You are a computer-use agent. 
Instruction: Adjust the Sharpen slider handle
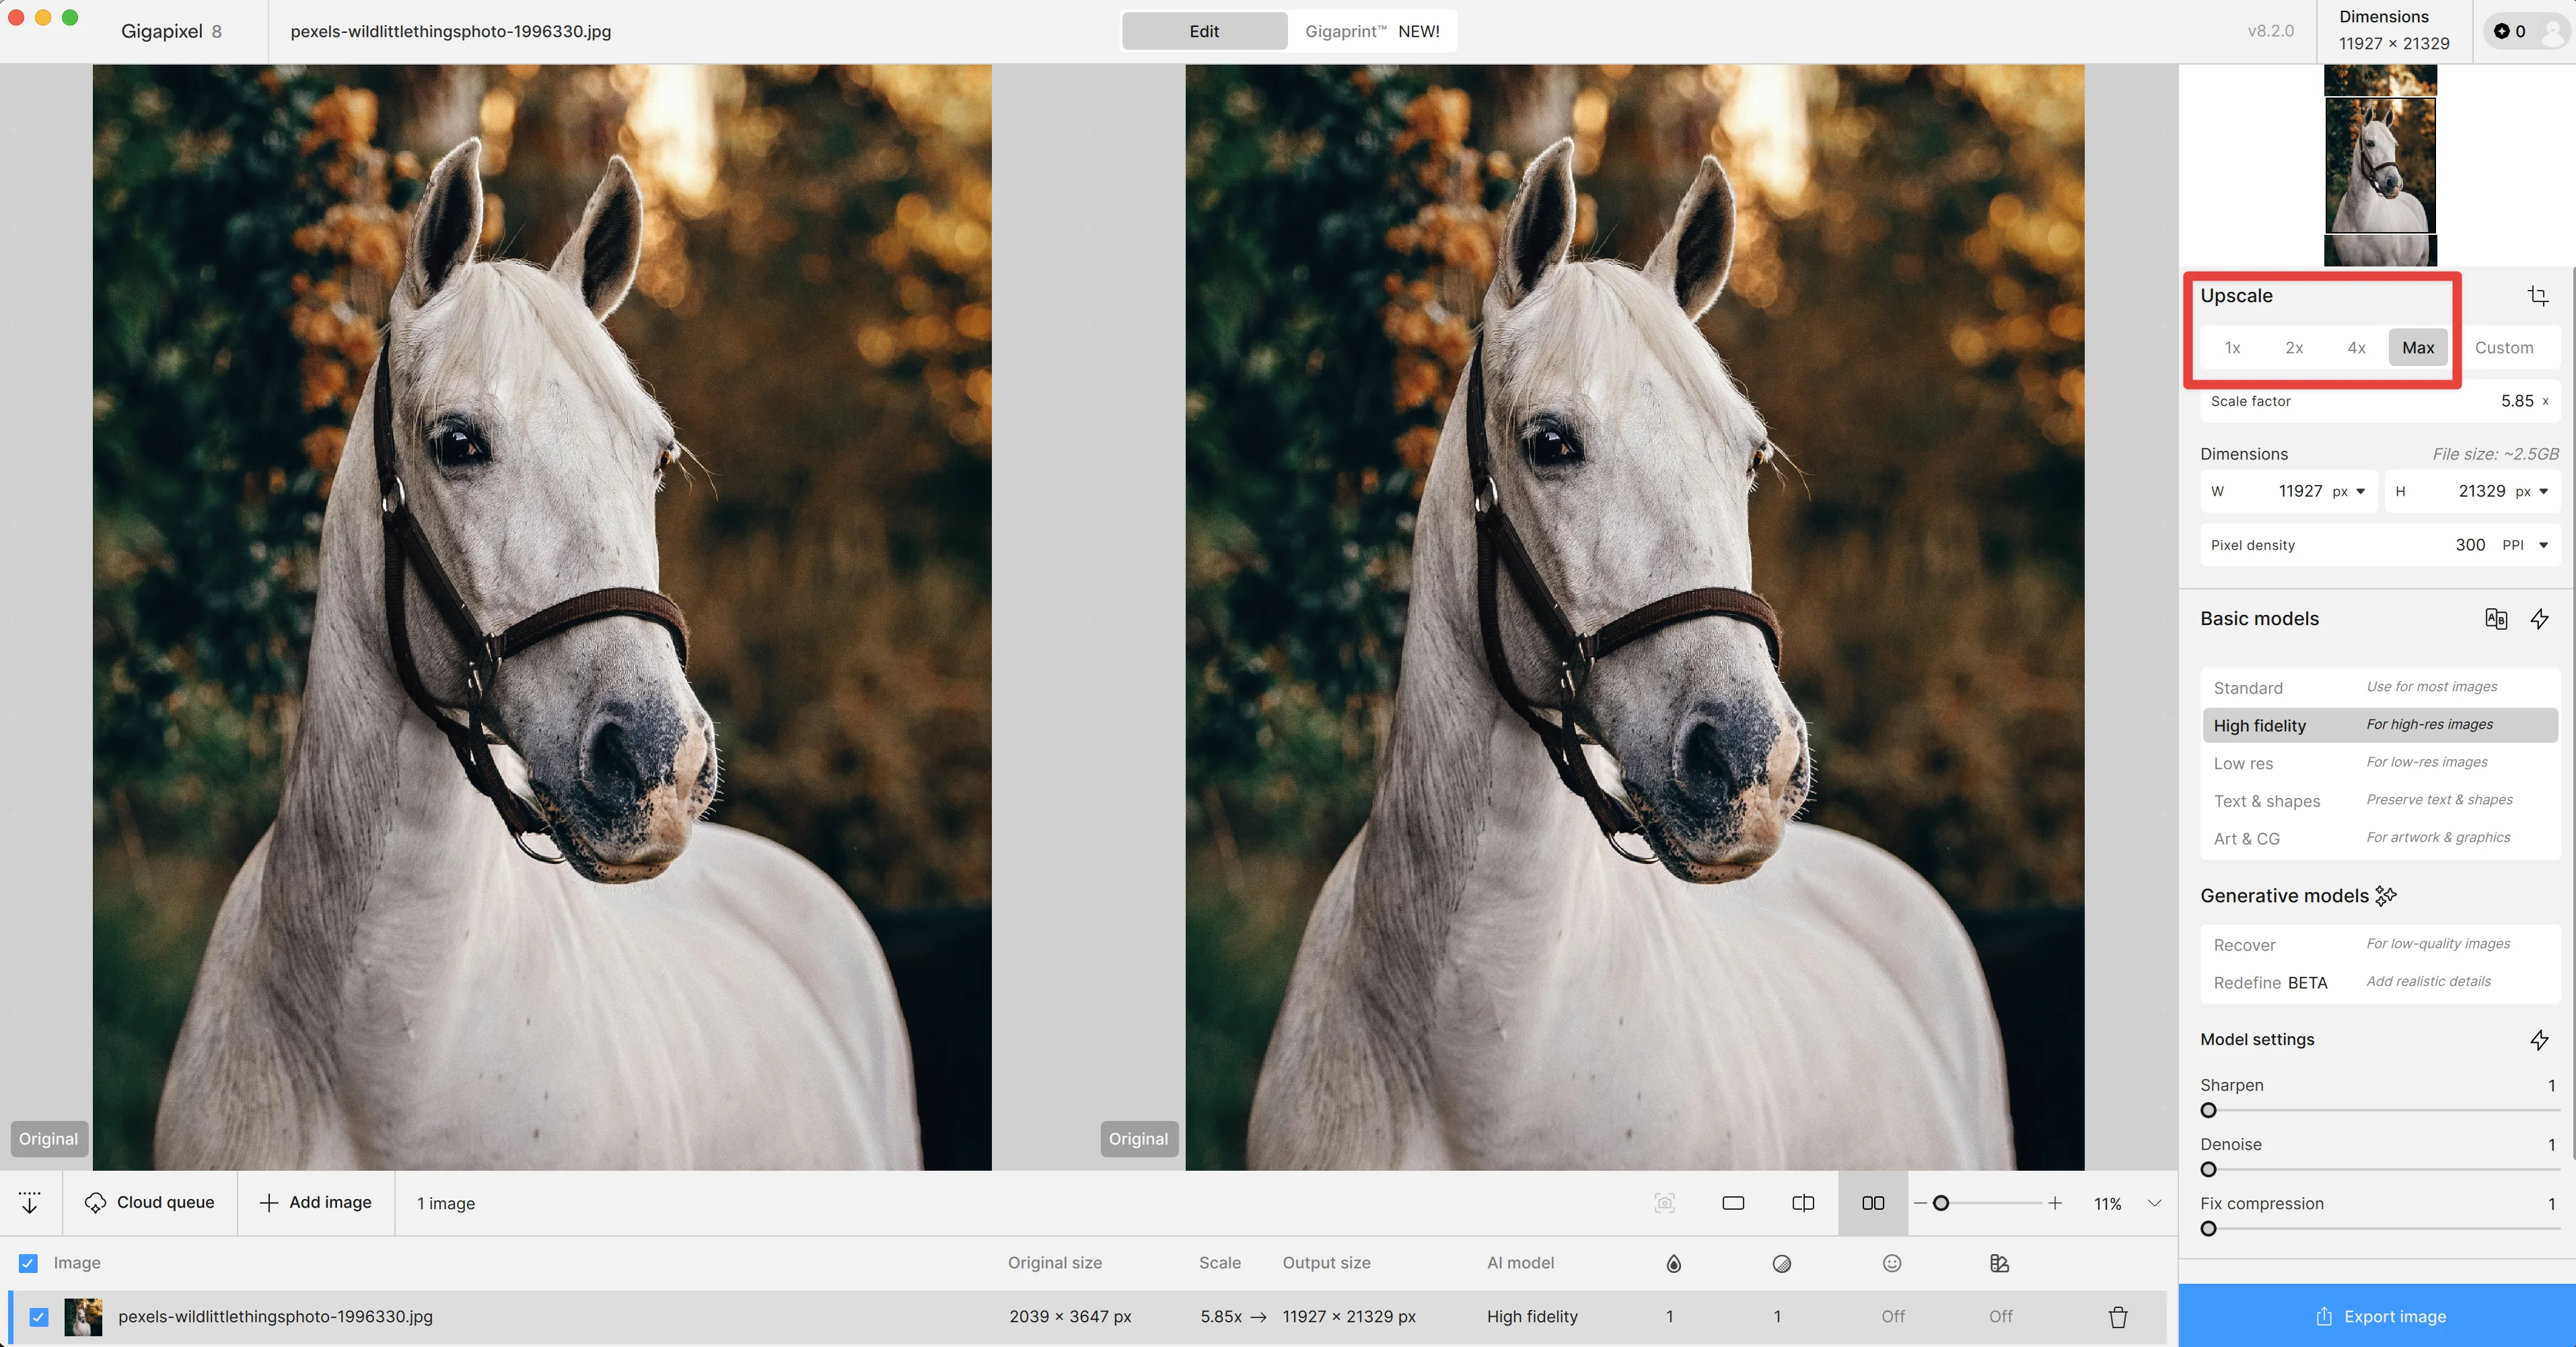click(x=2209, y=1110)
